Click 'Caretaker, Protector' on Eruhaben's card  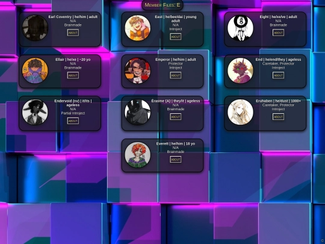click(x=278, y=105)
